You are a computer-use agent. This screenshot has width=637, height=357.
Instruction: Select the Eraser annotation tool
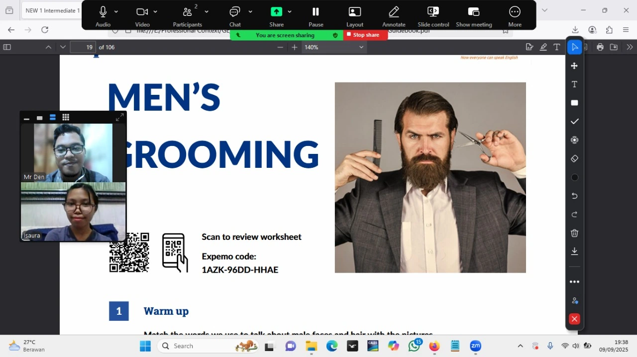coord(574,159)
